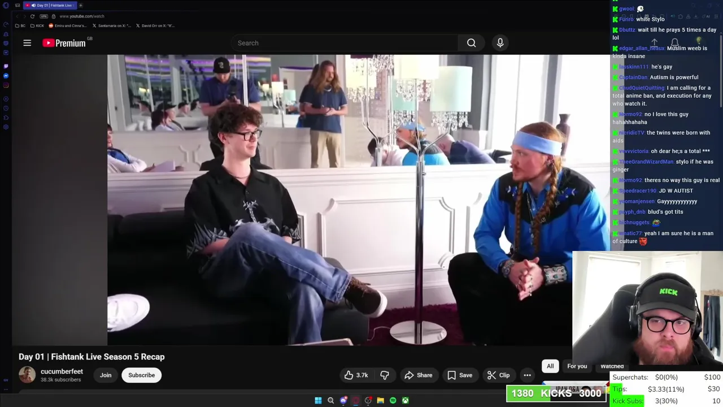Open the BC bookmarks folder

pyautogui.click(x=20, y=25)
